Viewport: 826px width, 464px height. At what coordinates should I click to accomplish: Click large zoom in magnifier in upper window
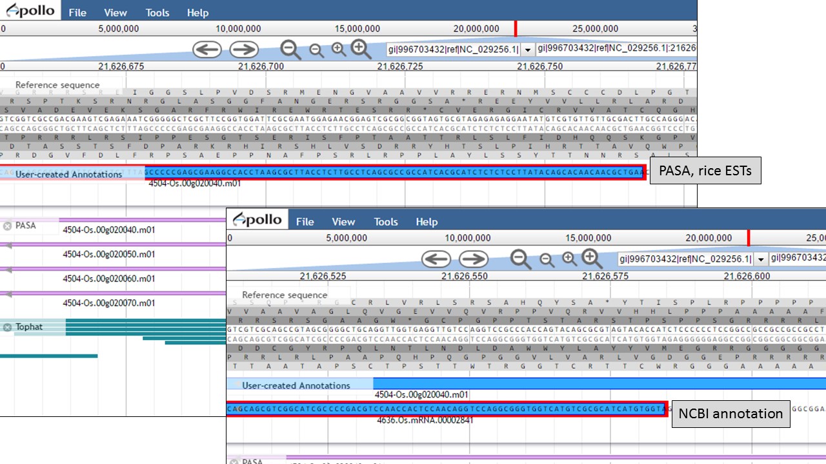coord(361,49)
